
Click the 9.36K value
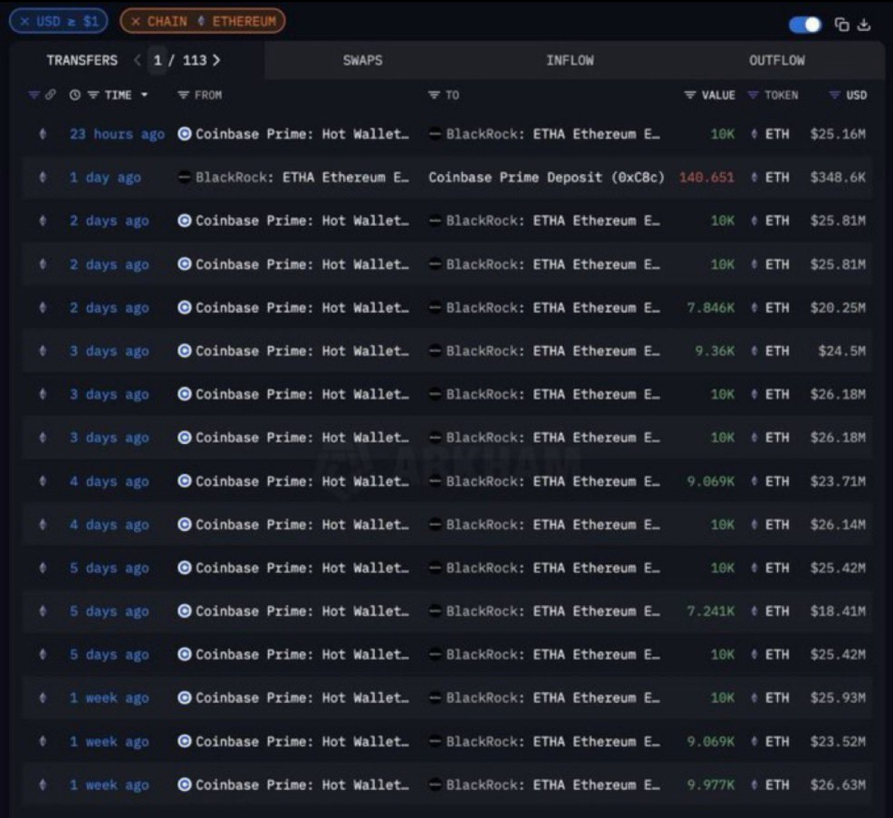(x=714, y=351)
